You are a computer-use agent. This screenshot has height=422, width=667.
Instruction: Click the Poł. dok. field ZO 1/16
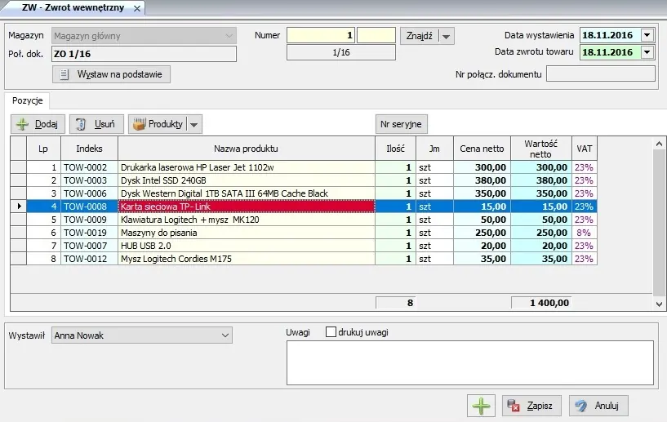[x=144, y=54]
